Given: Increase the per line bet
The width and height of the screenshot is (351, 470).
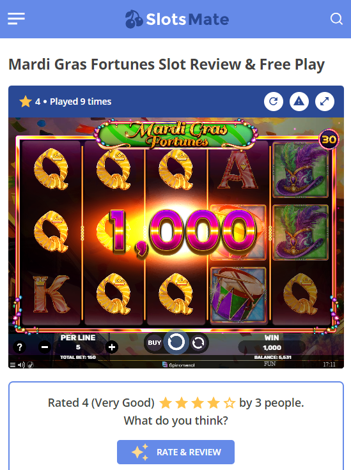Looking at the screenshot, I should click(112, 347).
